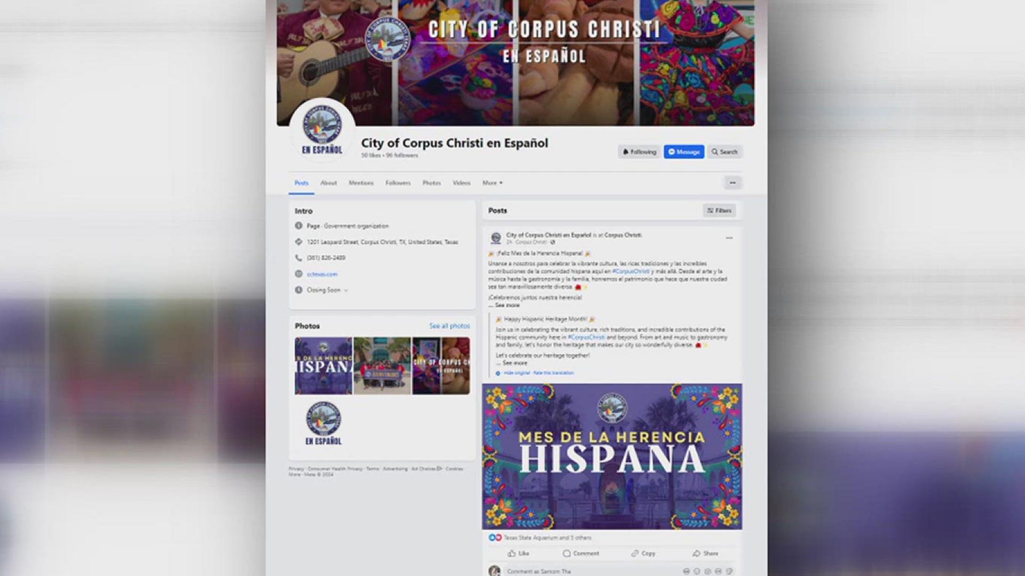Click #CorpusChristi hashtag in Spanish text
Viewport: 1025px width, 576px height.
click(631, 271)
